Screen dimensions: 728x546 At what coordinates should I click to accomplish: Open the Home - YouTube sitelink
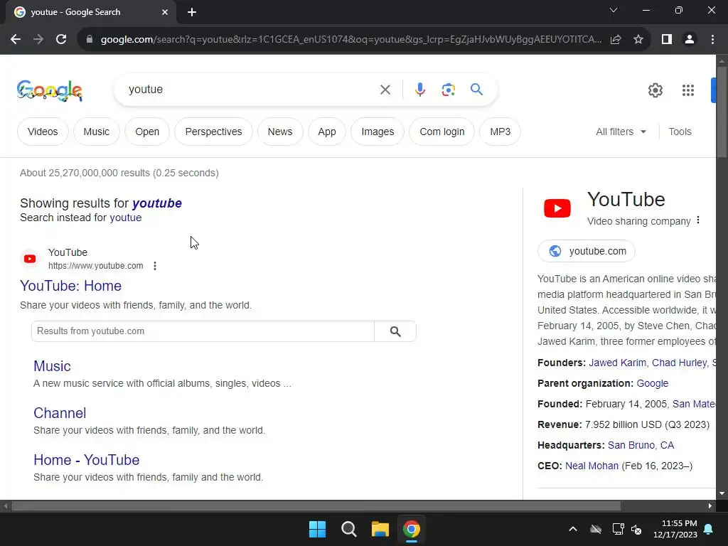(x=86, y=460)
